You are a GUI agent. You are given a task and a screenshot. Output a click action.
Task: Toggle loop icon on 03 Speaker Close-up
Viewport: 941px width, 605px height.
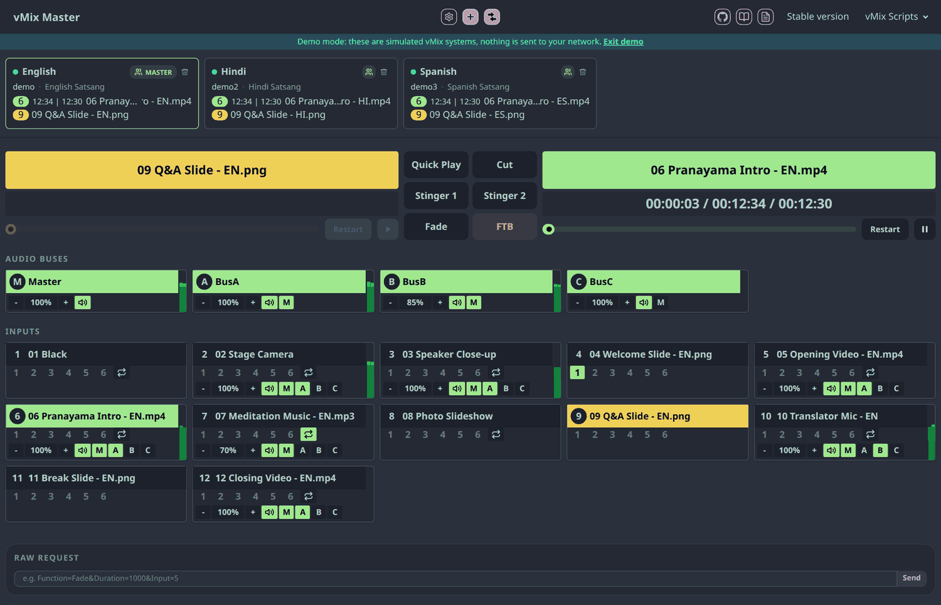click(496, 373)
